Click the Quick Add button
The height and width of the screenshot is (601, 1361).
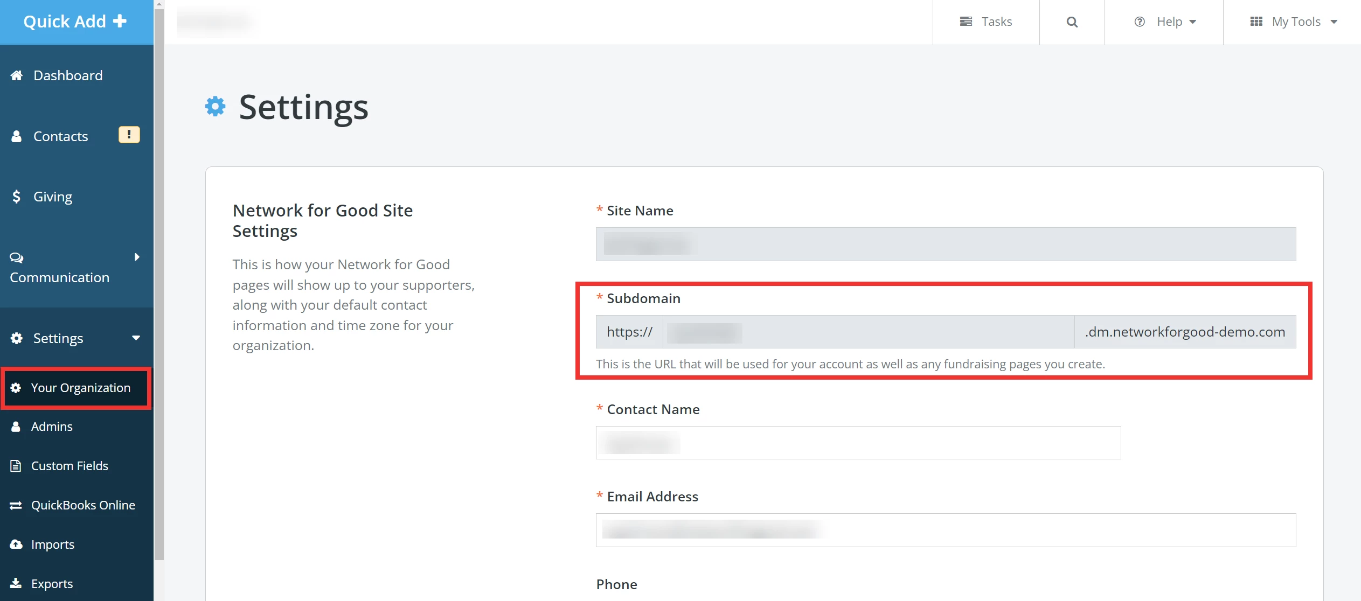(75, 22)
